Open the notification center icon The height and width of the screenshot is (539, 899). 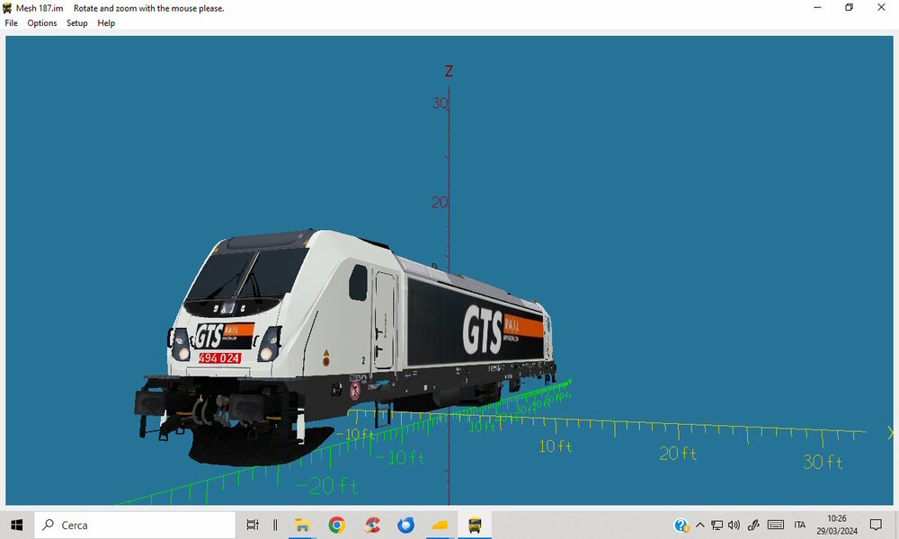876,525
